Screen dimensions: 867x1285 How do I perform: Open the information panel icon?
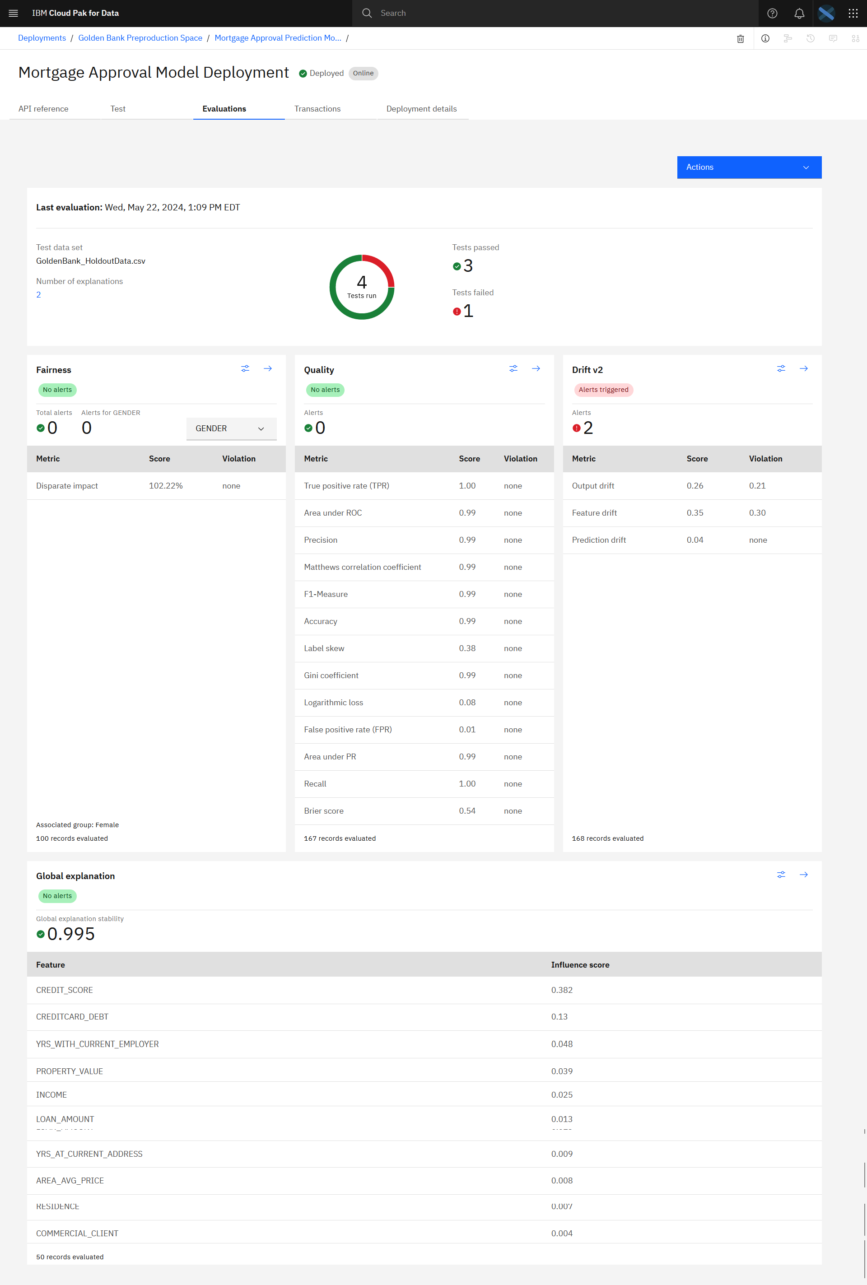click(765, 38)
